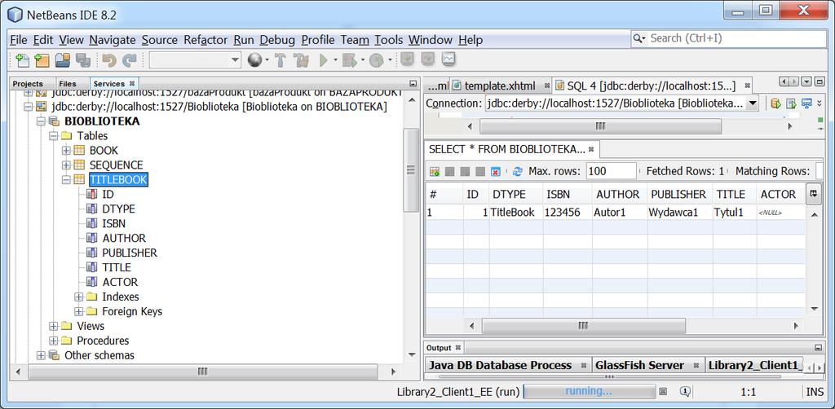Expand the BOOK table node
Viewport: 835px width, 409px height.
click(x=66, y=151)
